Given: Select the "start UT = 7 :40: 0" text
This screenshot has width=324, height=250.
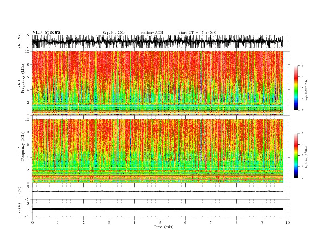Looking at the screenshot, I should click(198, 33).
